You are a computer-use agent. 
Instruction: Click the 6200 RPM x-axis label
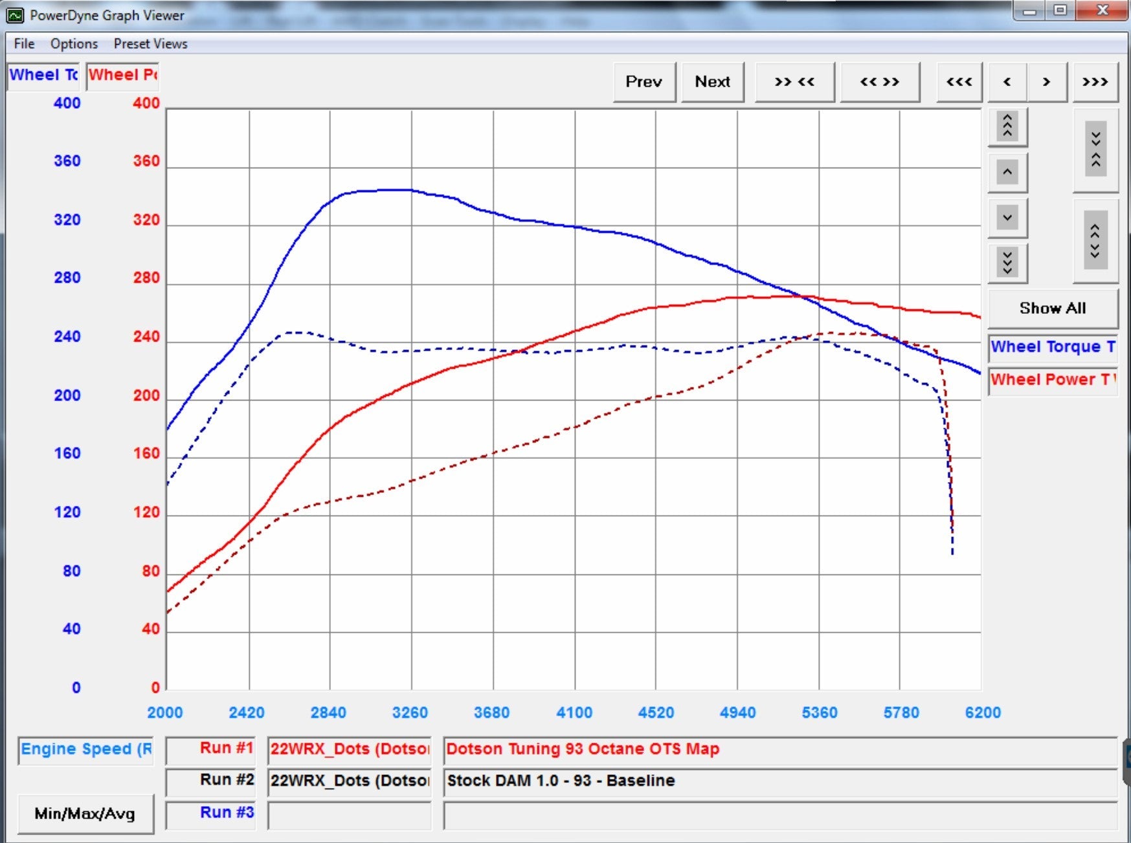983,713
